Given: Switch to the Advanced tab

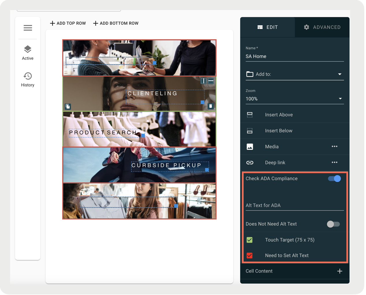Looking at the screenshot, I should pos(322,27).
